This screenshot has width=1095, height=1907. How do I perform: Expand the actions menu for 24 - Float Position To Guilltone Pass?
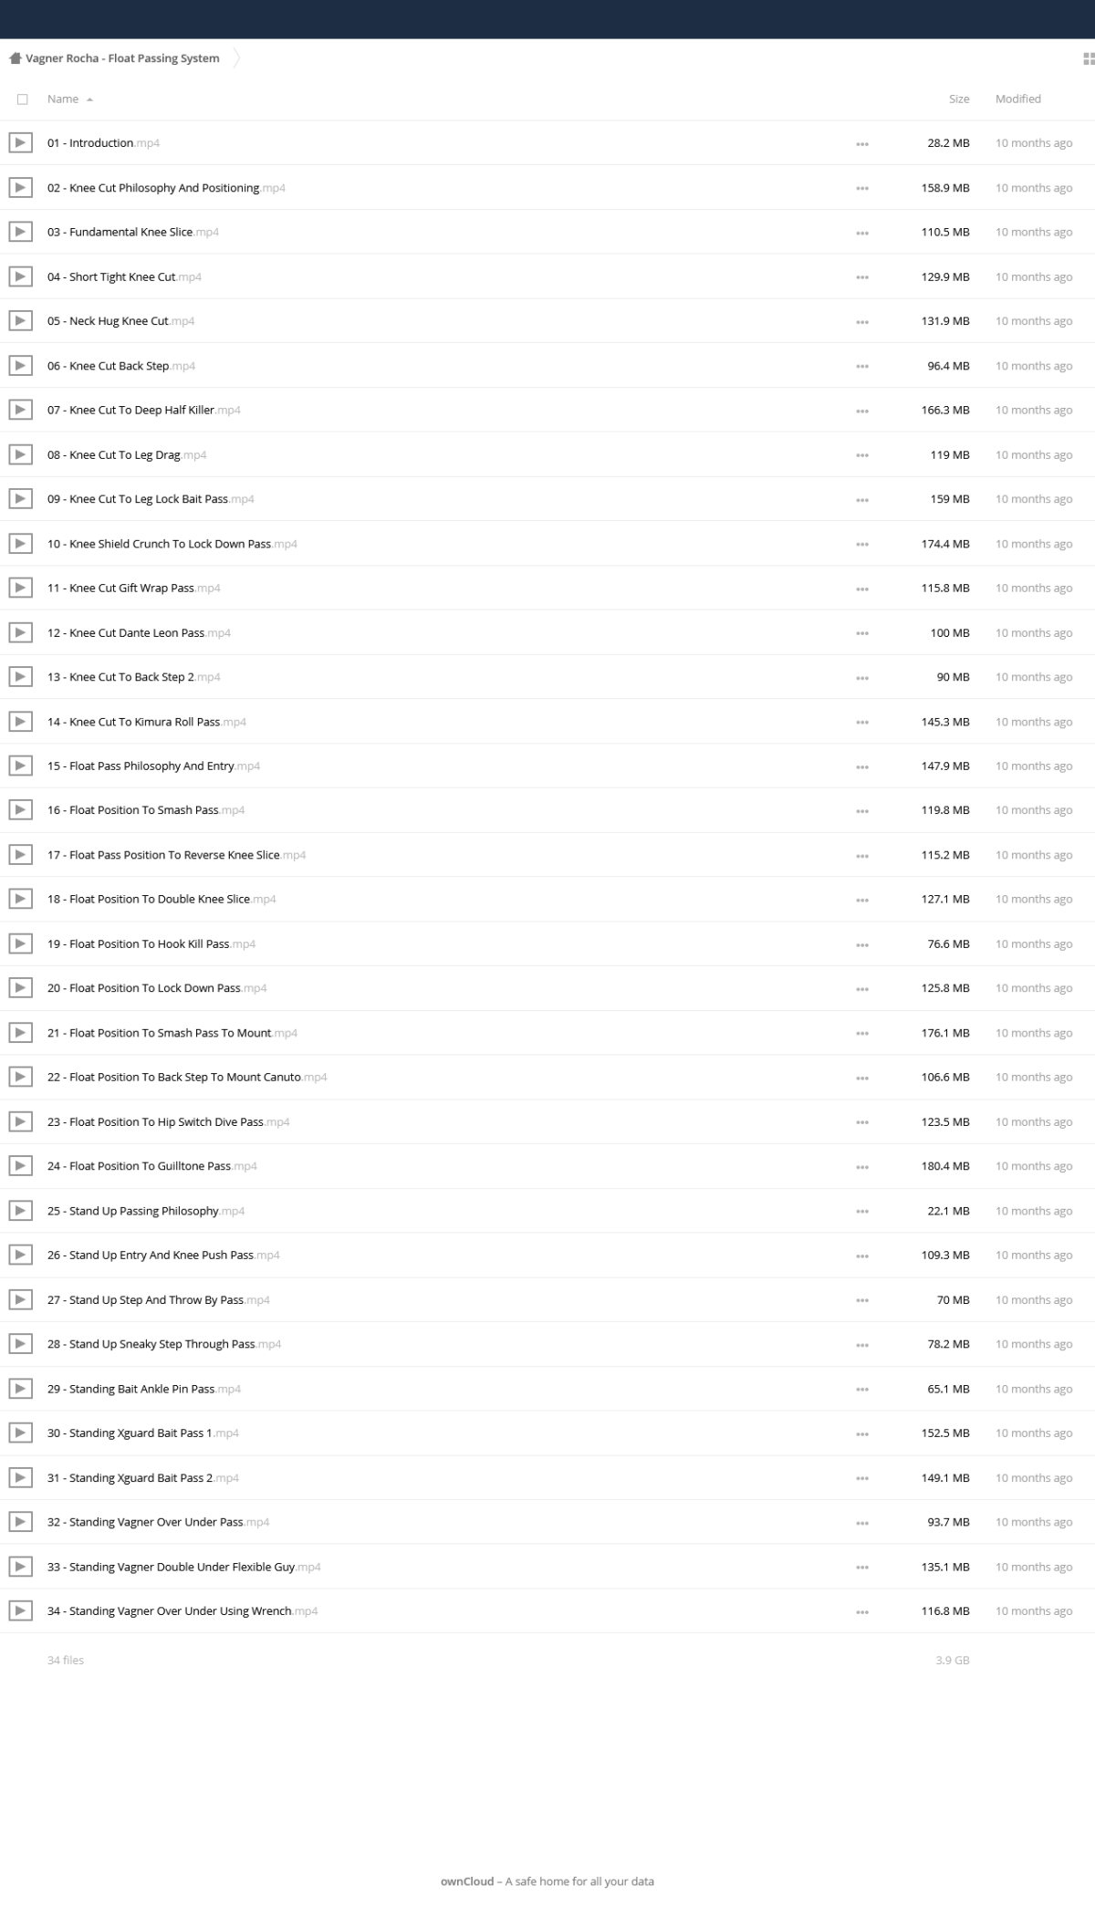point(862,1167)
